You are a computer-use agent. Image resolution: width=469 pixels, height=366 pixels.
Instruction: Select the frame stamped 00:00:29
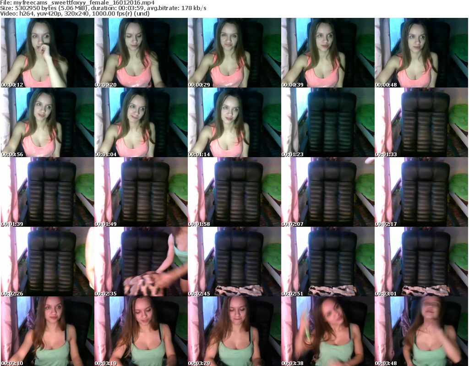(x=234, y=53)
